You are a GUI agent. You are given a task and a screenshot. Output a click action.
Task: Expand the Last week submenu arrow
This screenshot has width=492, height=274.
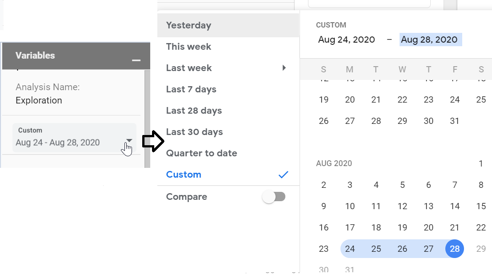pyautogui.click(x=284, y=68)
